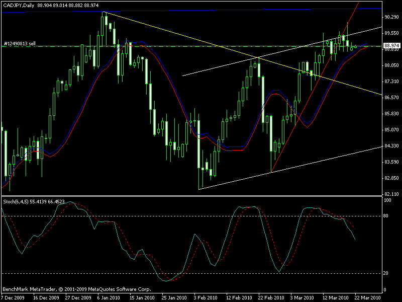
Task: Click the 20 level on the stochastic scale
Action: pos(386,273)
